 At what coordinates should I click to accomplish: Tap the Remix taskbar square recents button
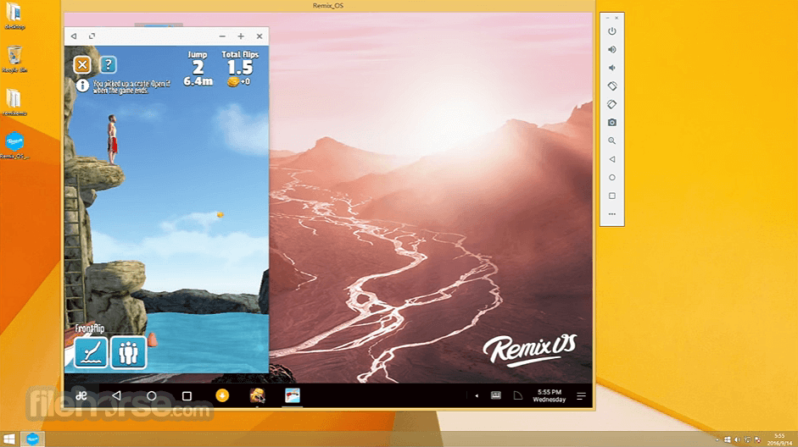pyautogui.click(x=187, y=395)
